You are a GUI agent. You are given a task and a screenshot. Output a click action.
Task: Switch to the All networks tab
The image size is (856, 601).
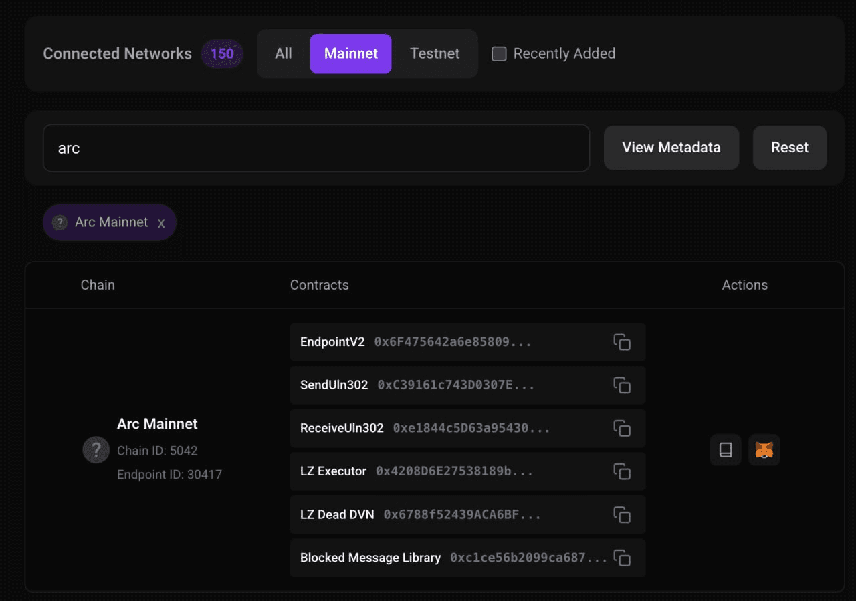pos(284,53)
